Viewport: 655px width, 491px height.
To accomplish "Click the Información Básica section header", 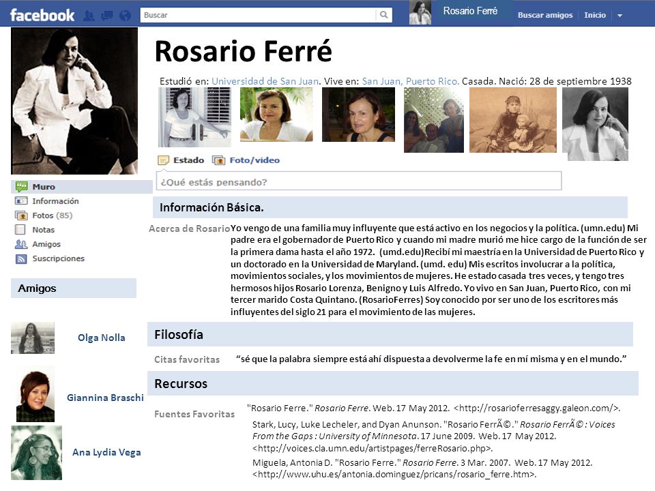I will (390, 207).
